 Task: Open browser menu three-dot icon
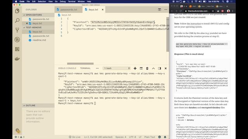232,11
